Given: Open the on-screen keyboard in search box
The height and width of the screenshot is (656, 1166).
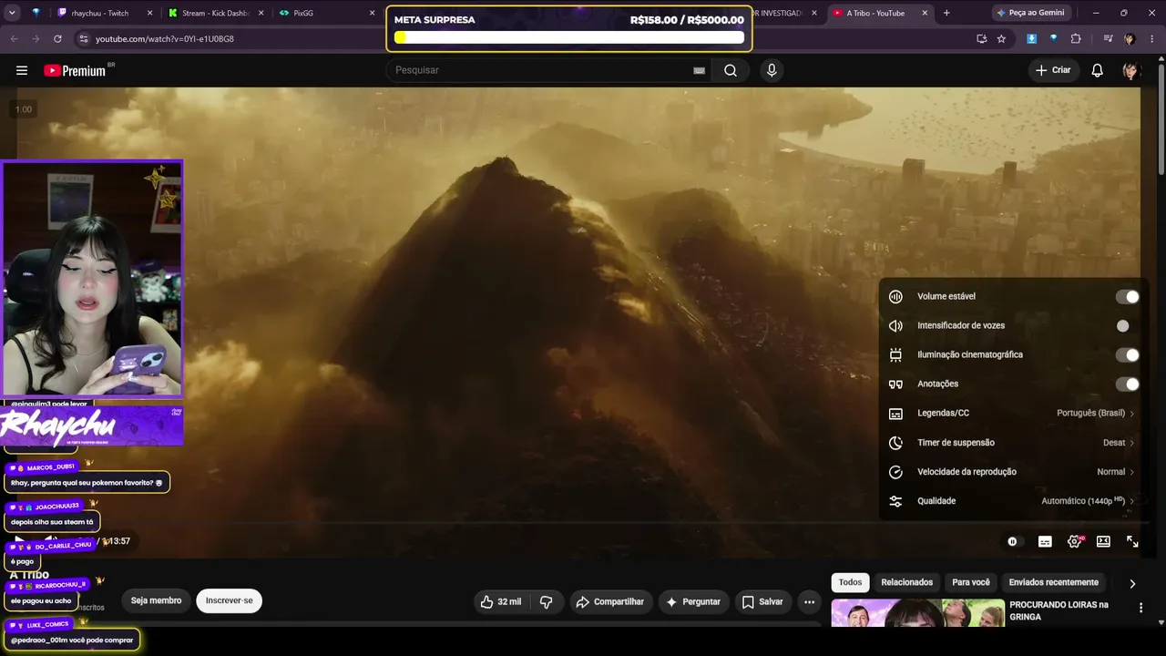Looking at the screenshot, I should click(x=699, y=70).
